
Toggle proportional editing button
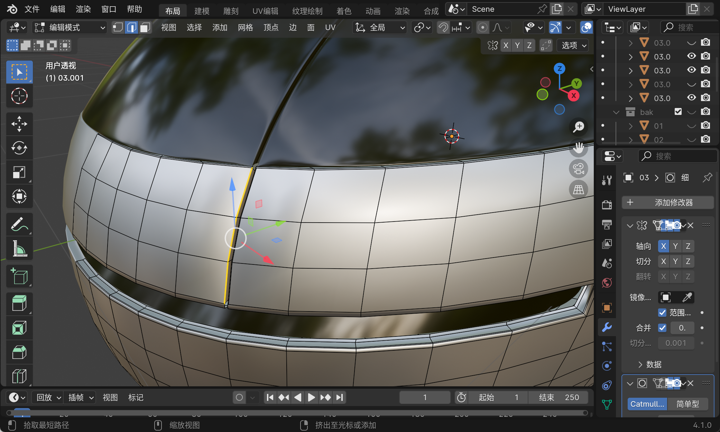(x=482, y=27)
